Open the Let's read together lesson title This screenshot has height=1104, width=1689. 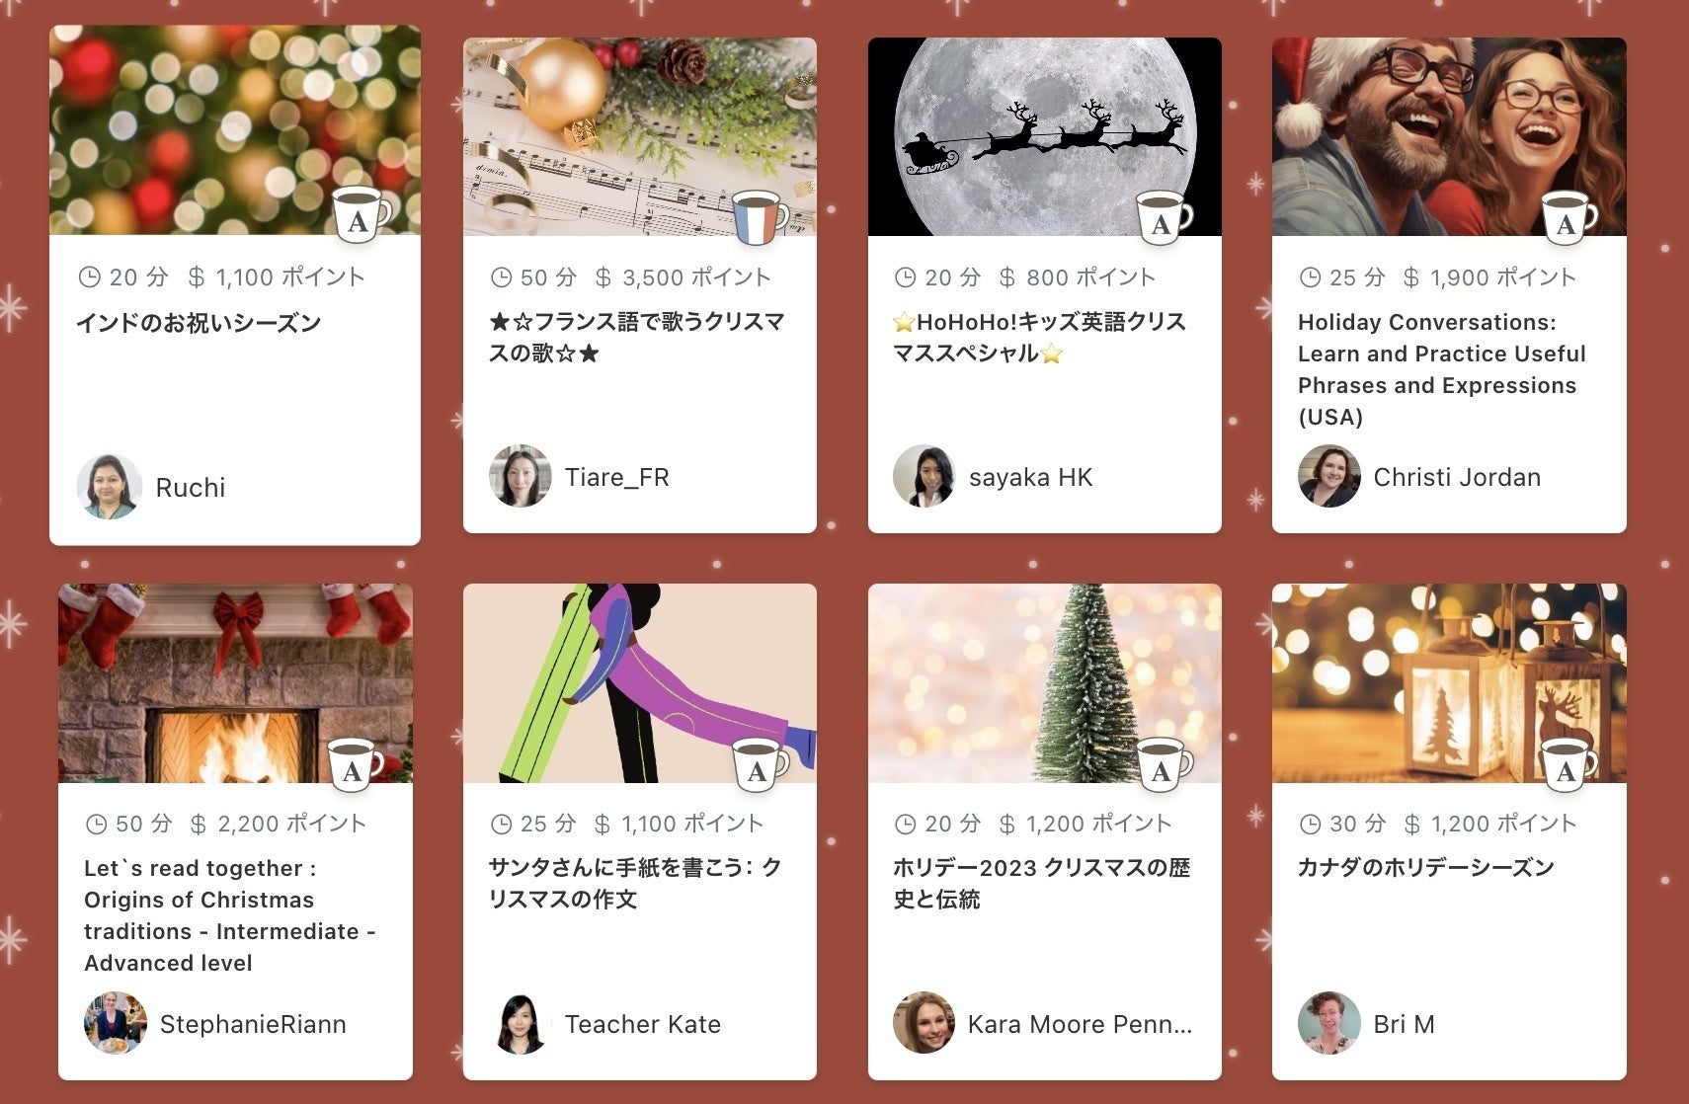tap(230, 915)
